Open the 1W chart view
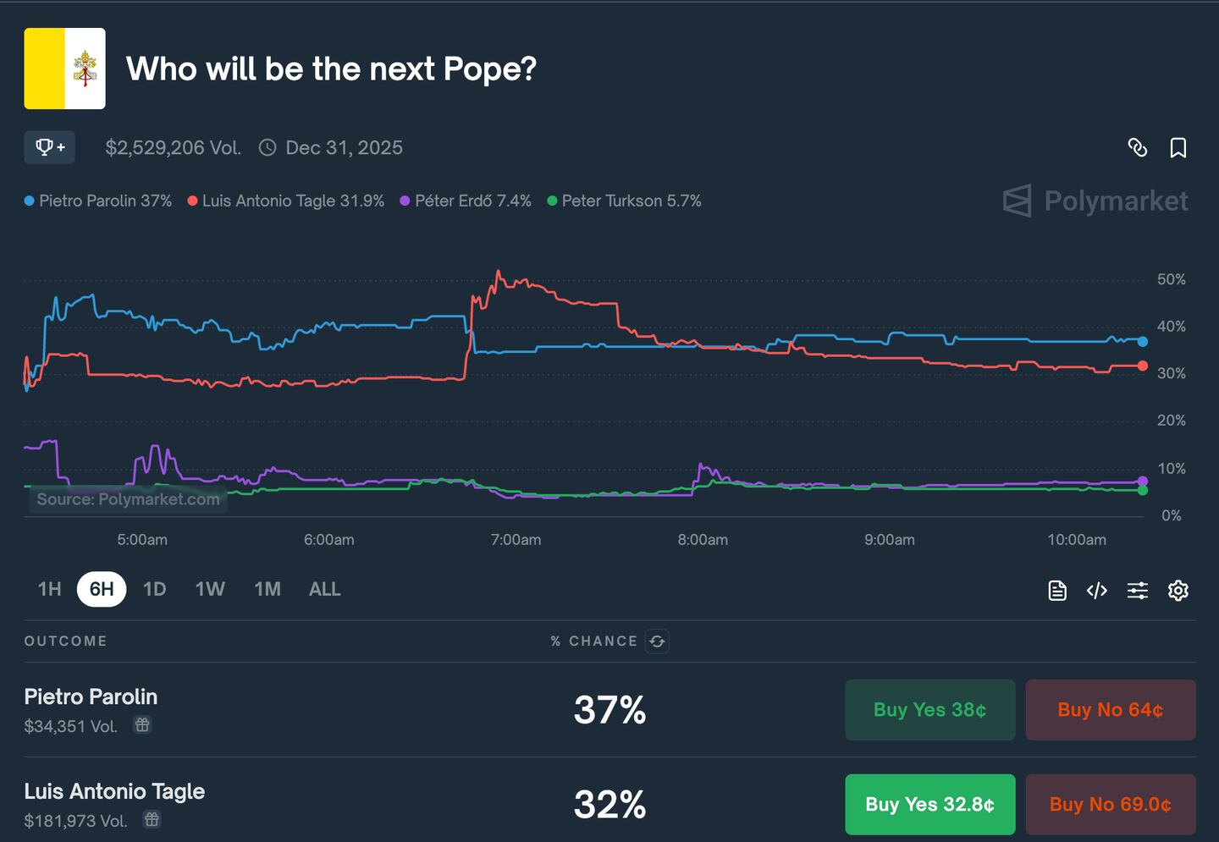Viewport: 1219px width, 842px height. tap(210, 589)
